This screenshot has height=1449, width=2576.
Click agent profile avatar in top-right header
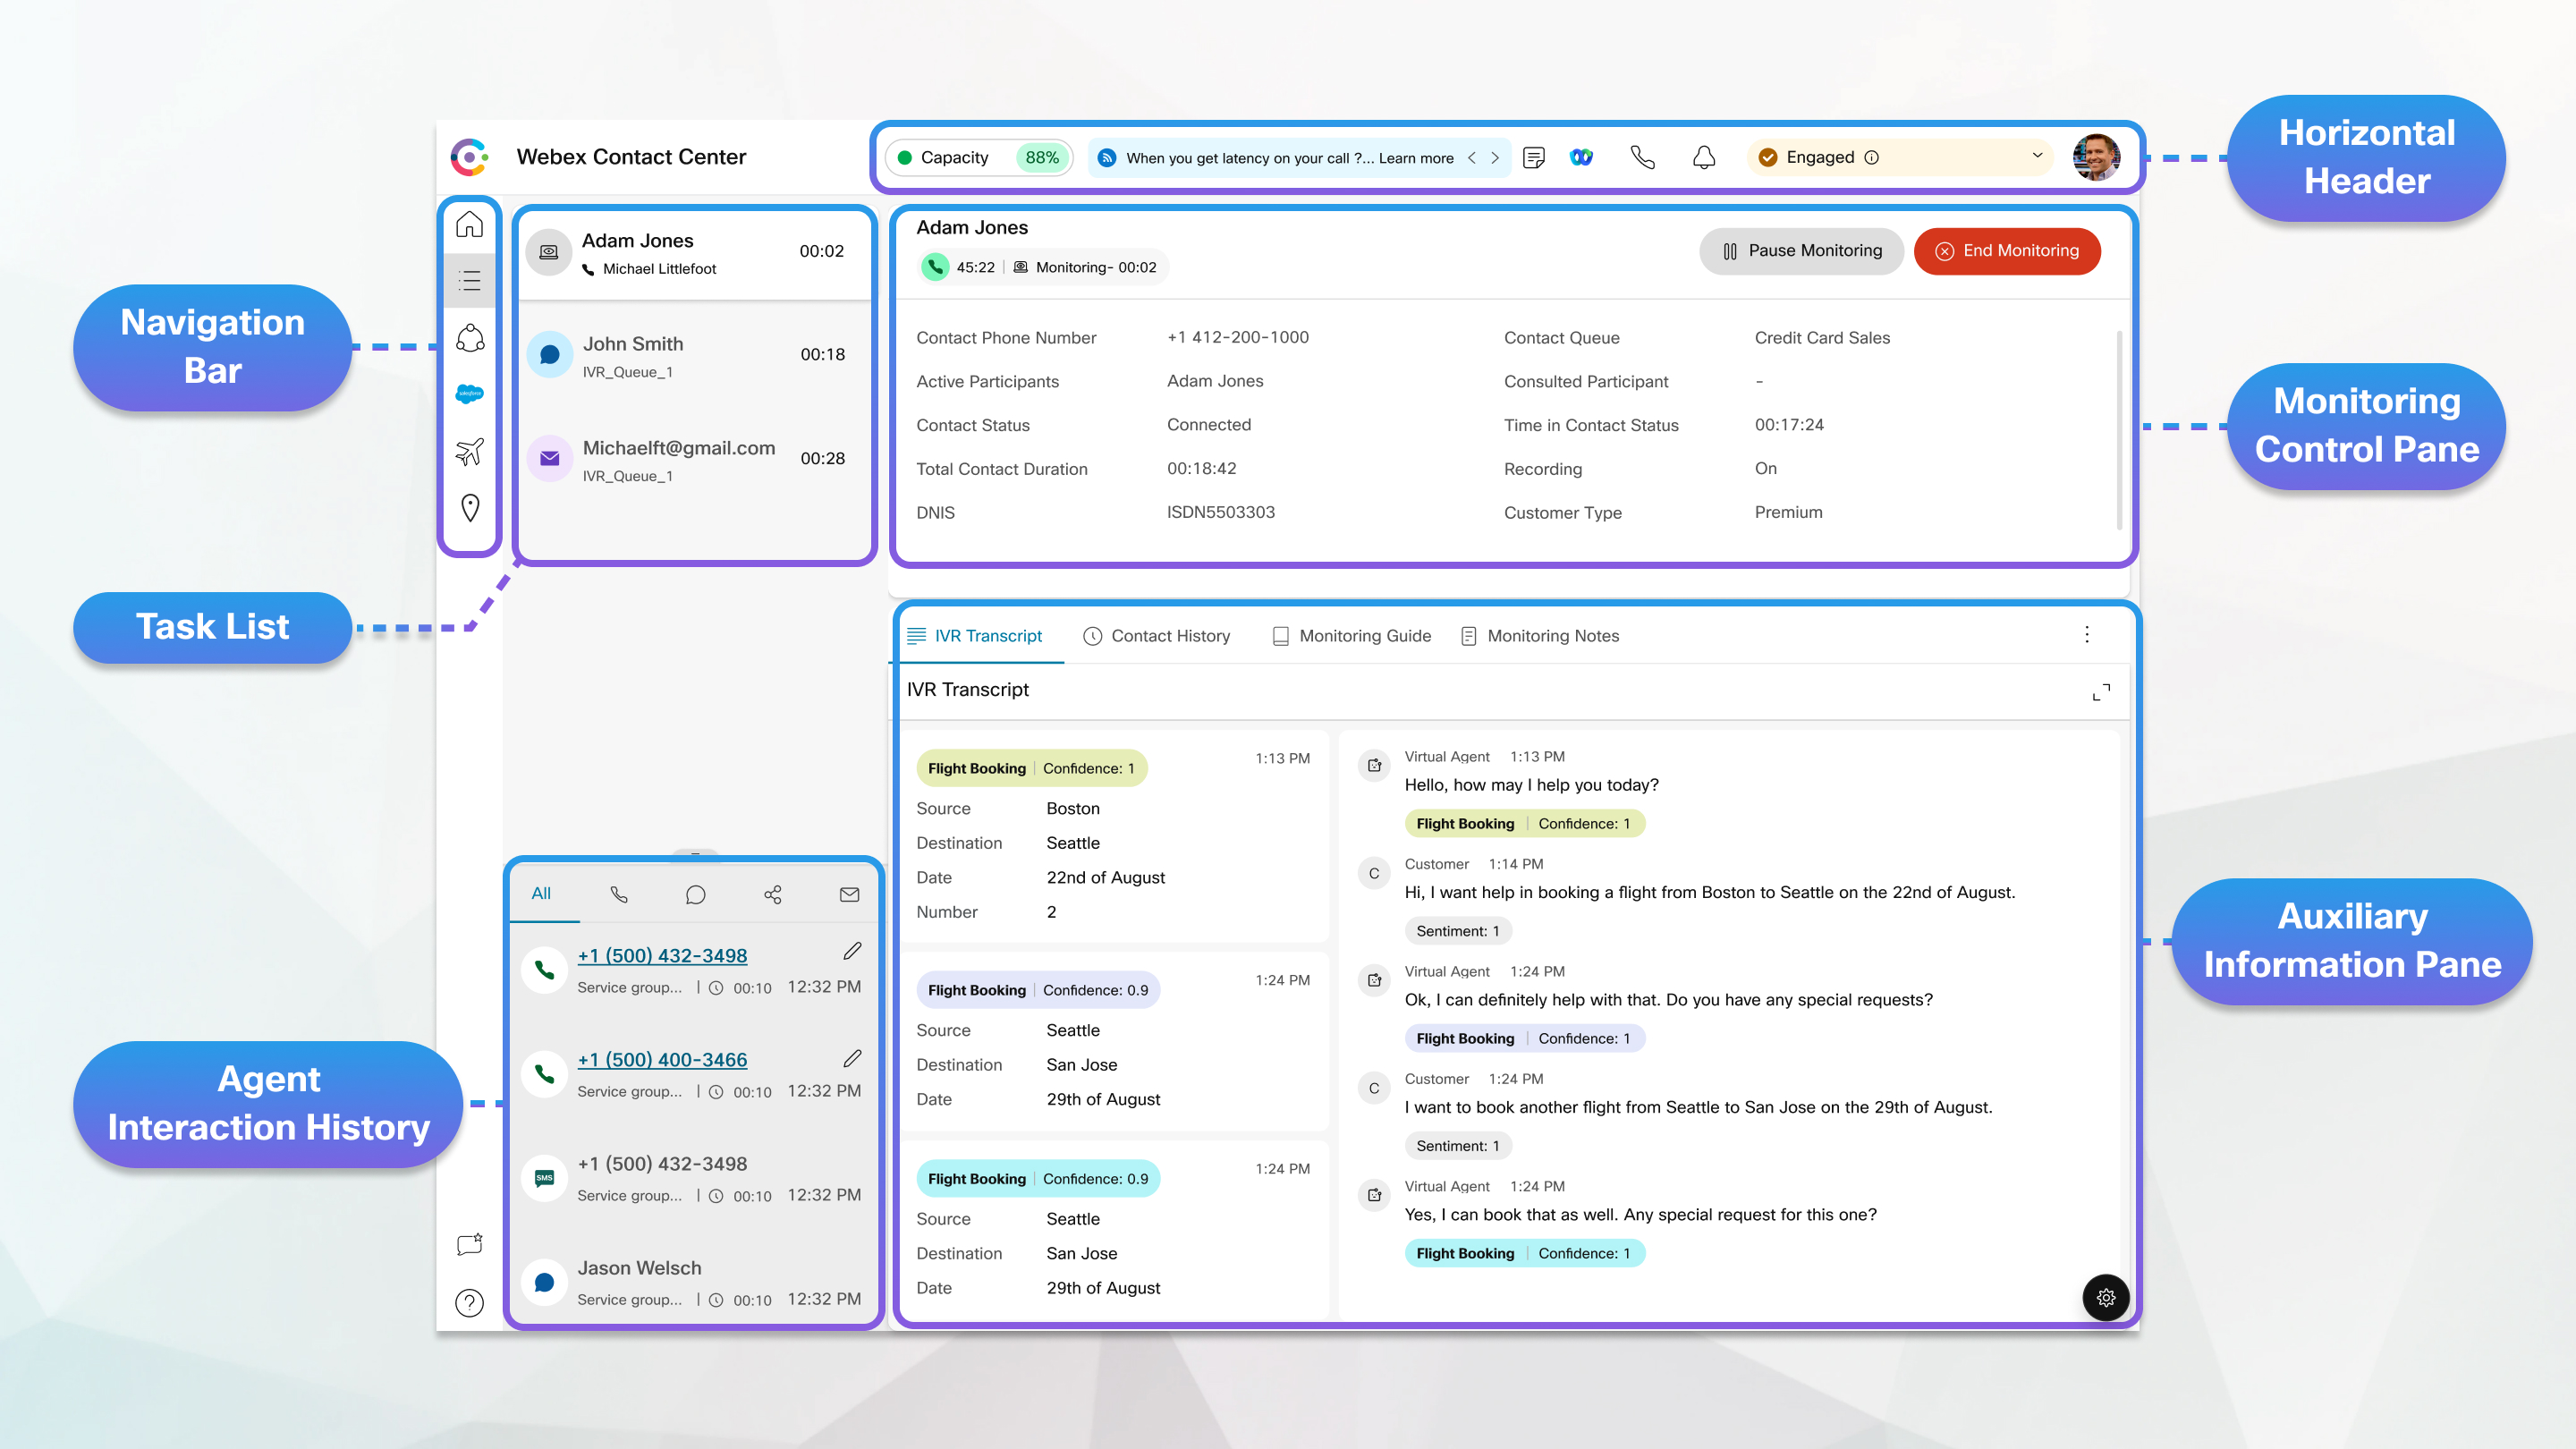pos(2097,156)
